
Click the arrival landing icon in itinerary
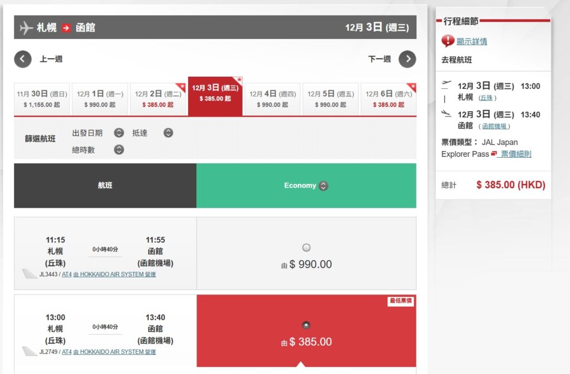(446, 114)
